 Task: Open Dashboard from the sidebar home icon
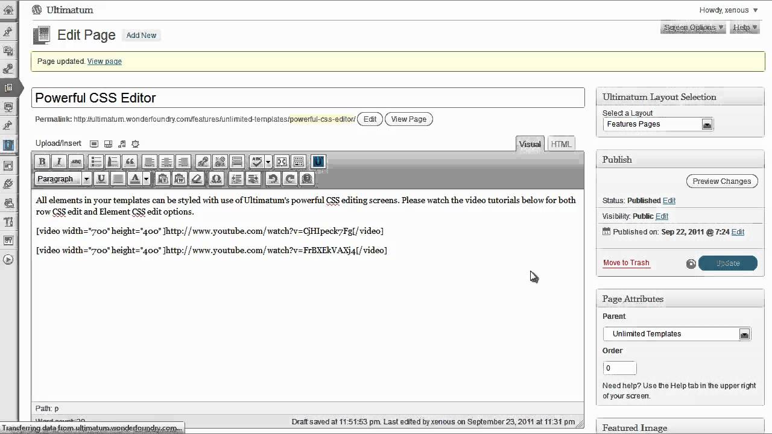8,10
